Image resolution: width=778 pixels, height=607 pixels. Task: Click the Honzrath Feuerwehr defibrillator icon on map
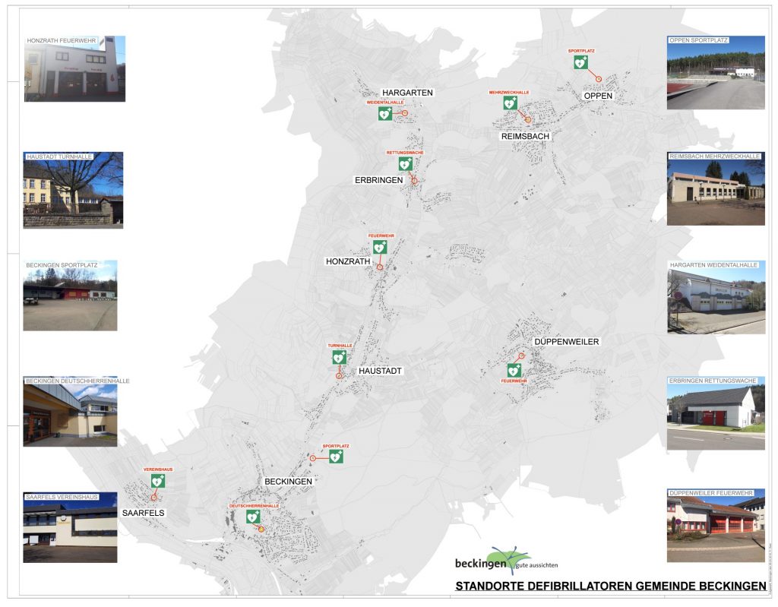coord(380,247)
